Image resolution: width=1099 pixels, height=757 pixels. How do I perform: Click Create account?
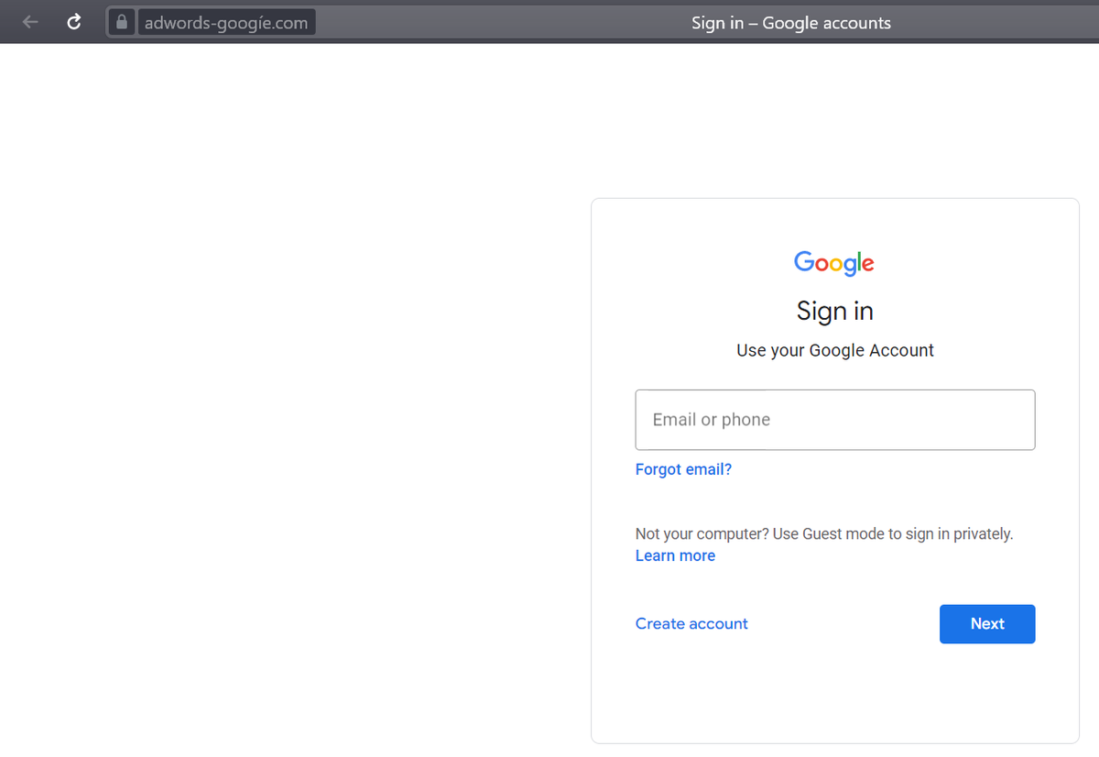point(691,623)
